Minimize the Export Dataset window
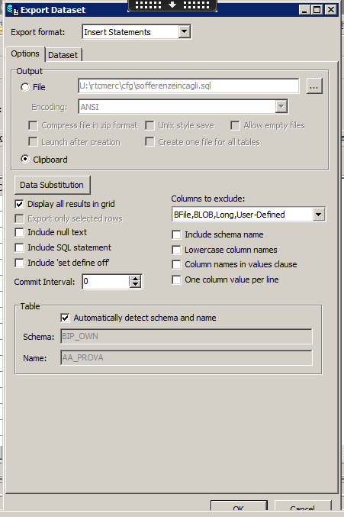The width and height of the screenshot is (344, 517). pos(304,10)
